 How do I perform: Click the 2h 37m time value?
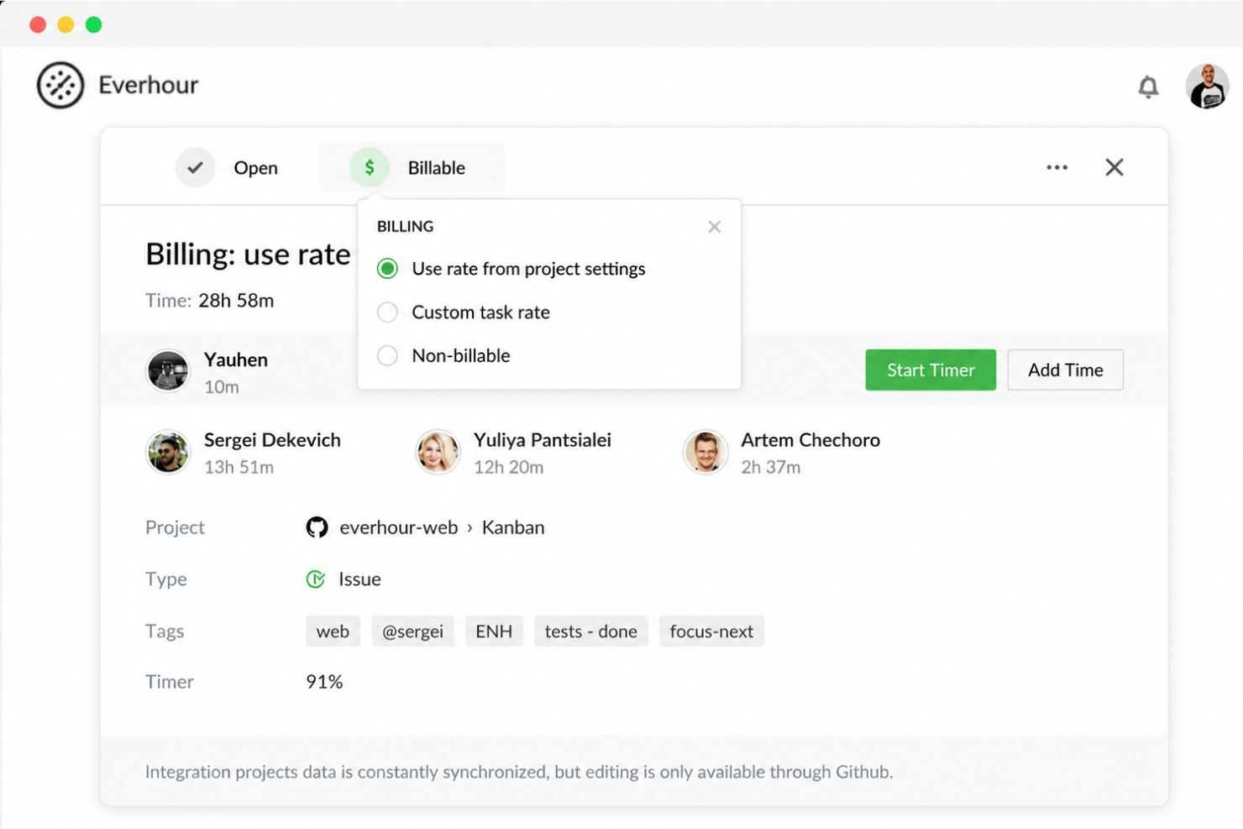coord(771,467)
